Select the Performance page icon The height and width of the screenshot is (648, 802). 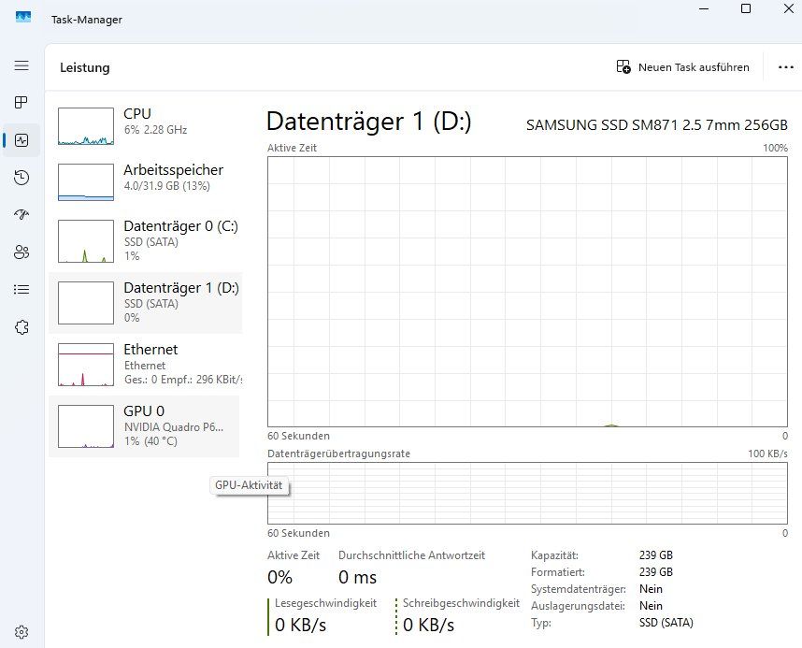21,140
